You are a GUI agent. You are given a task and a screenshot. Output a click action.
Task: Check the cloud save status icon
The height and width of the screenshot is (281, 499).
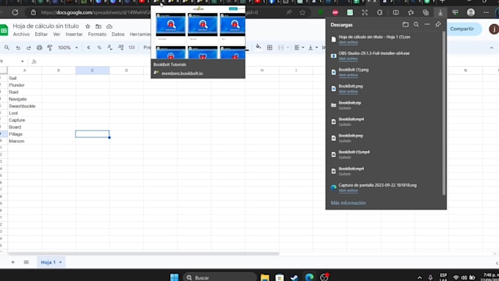pos(109,26)
